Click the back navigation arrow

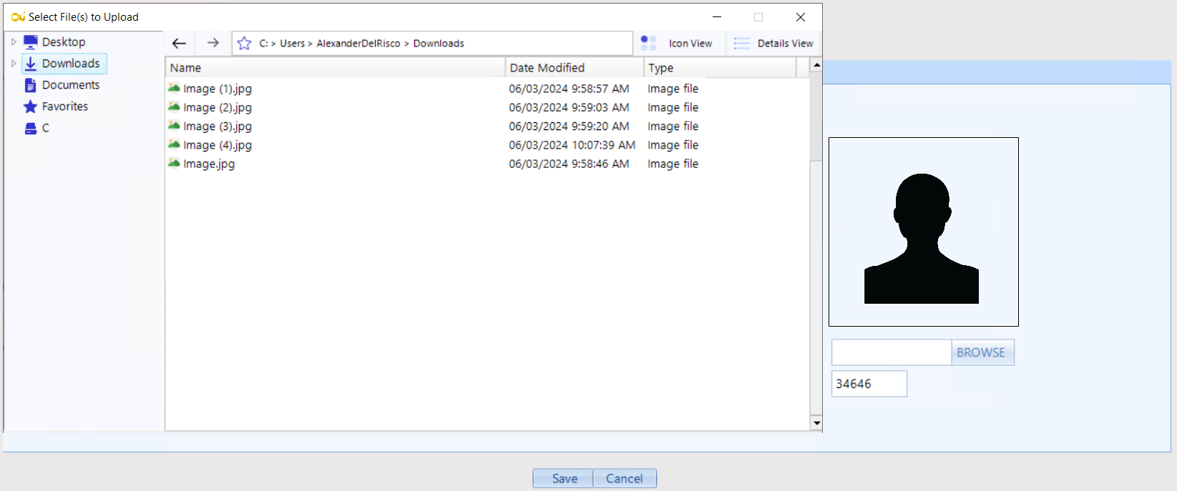click(179, 44)
